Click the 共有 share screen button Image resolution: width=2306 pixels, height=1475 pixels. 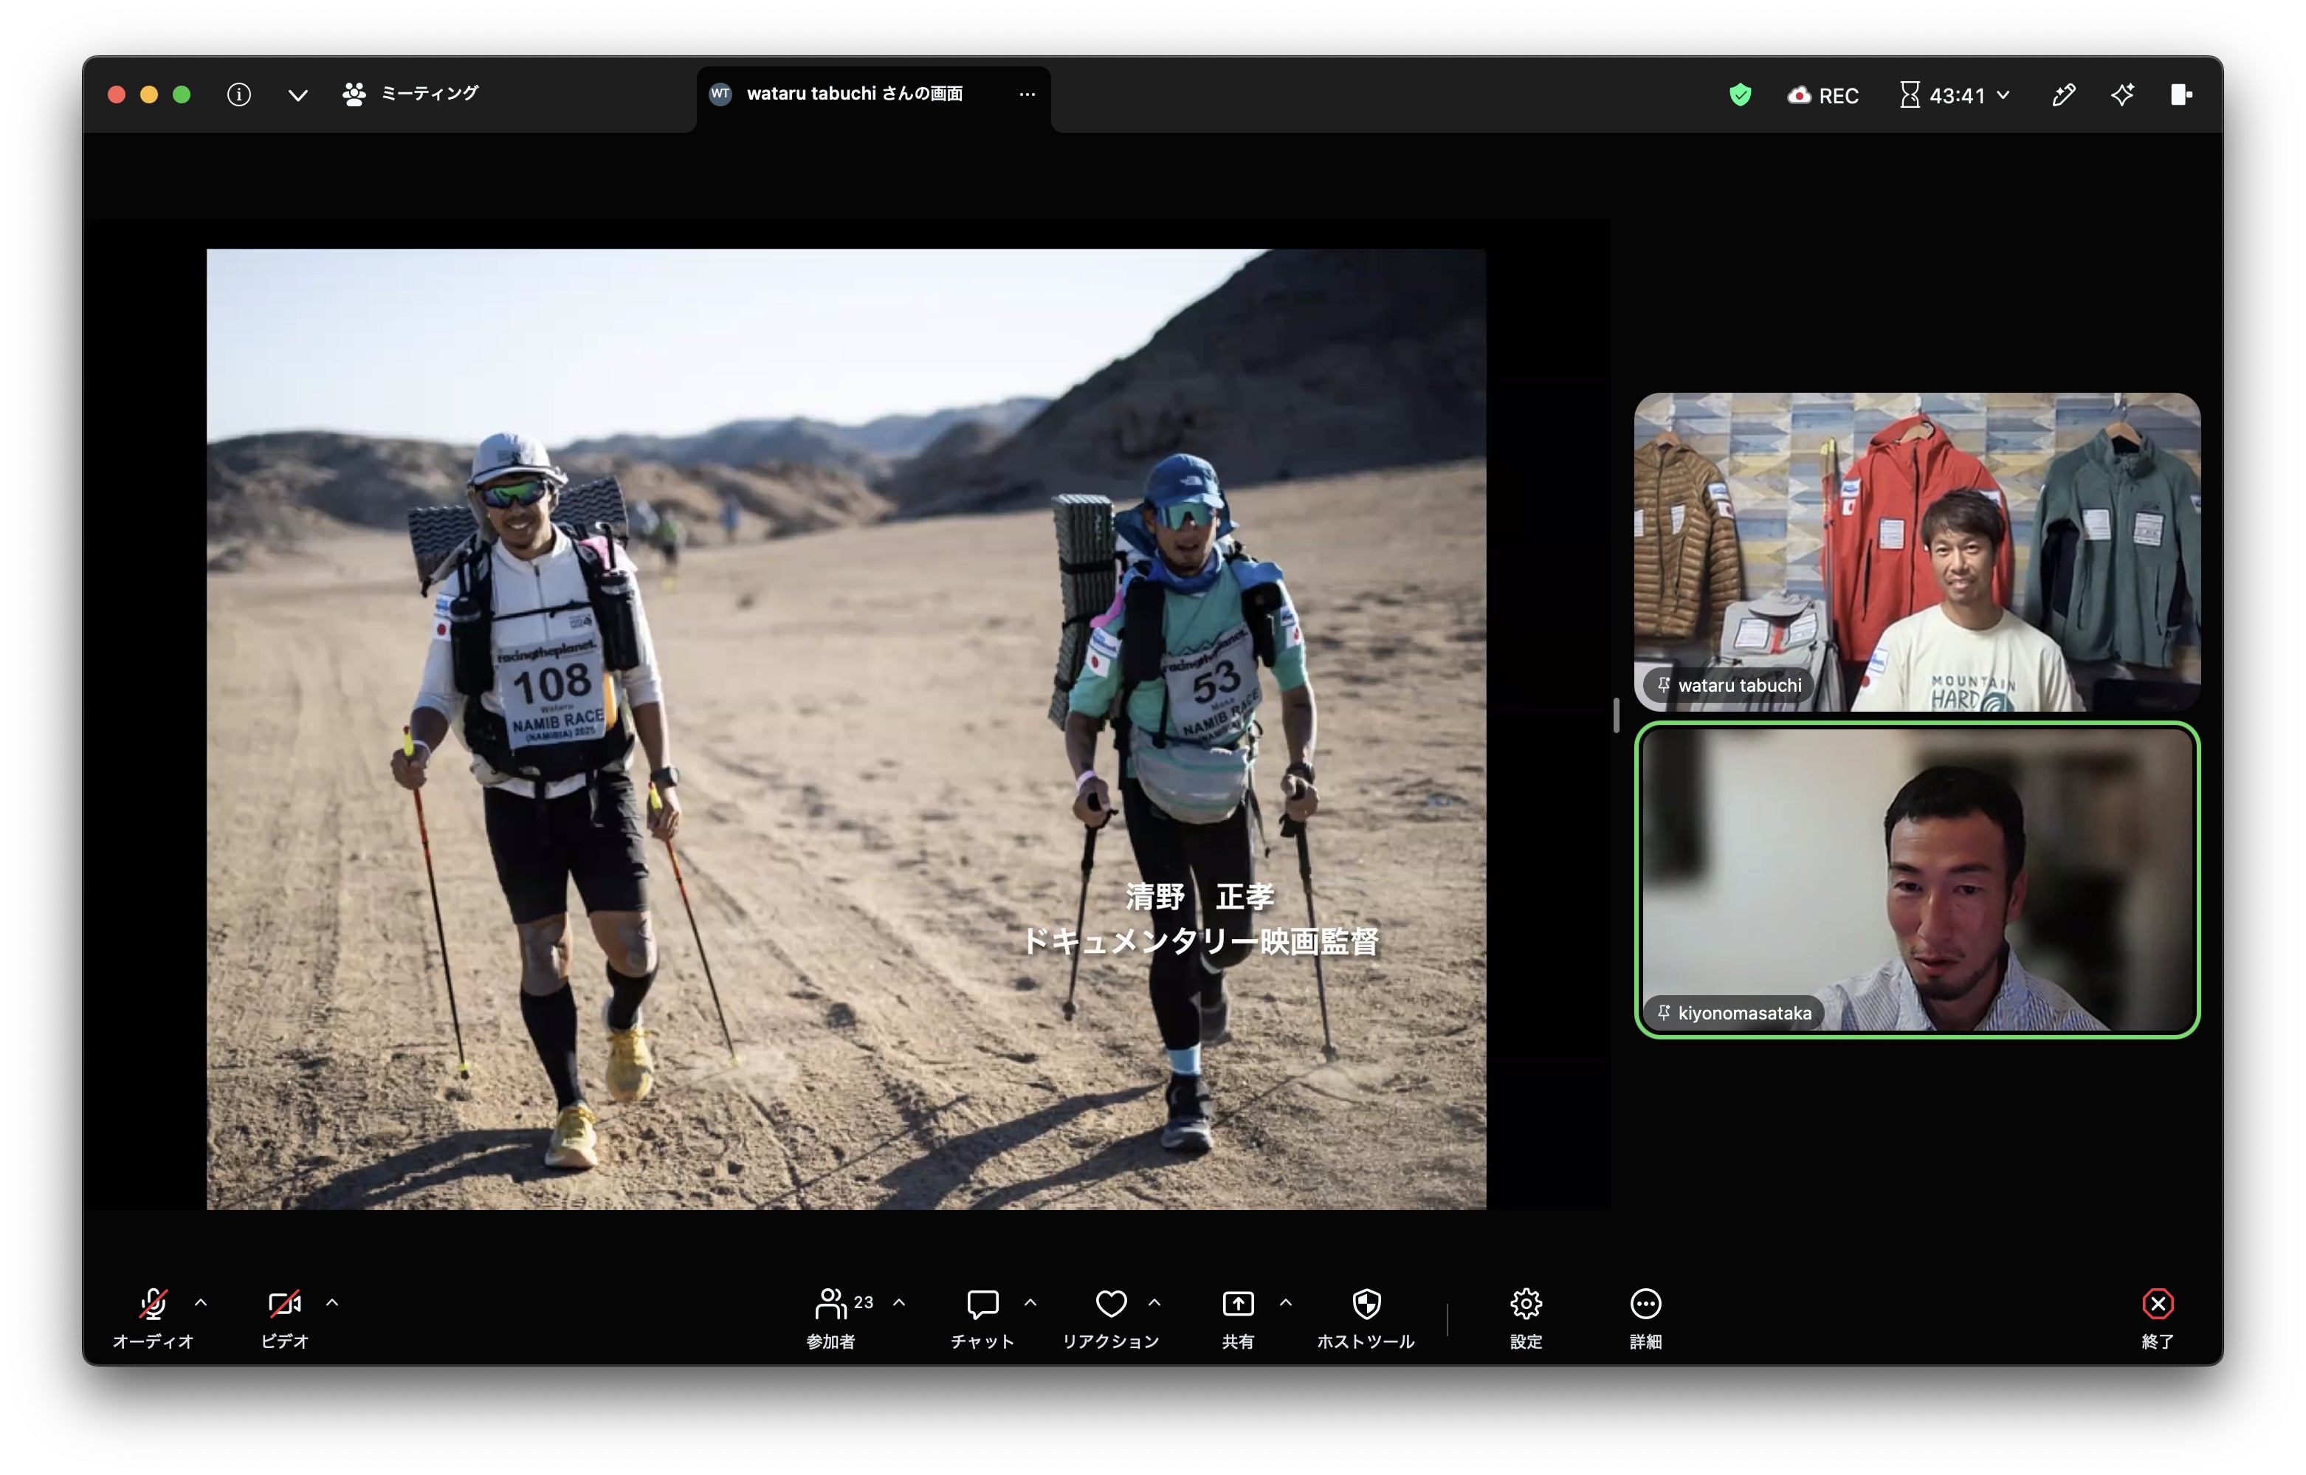[x=1237, y=1318]
